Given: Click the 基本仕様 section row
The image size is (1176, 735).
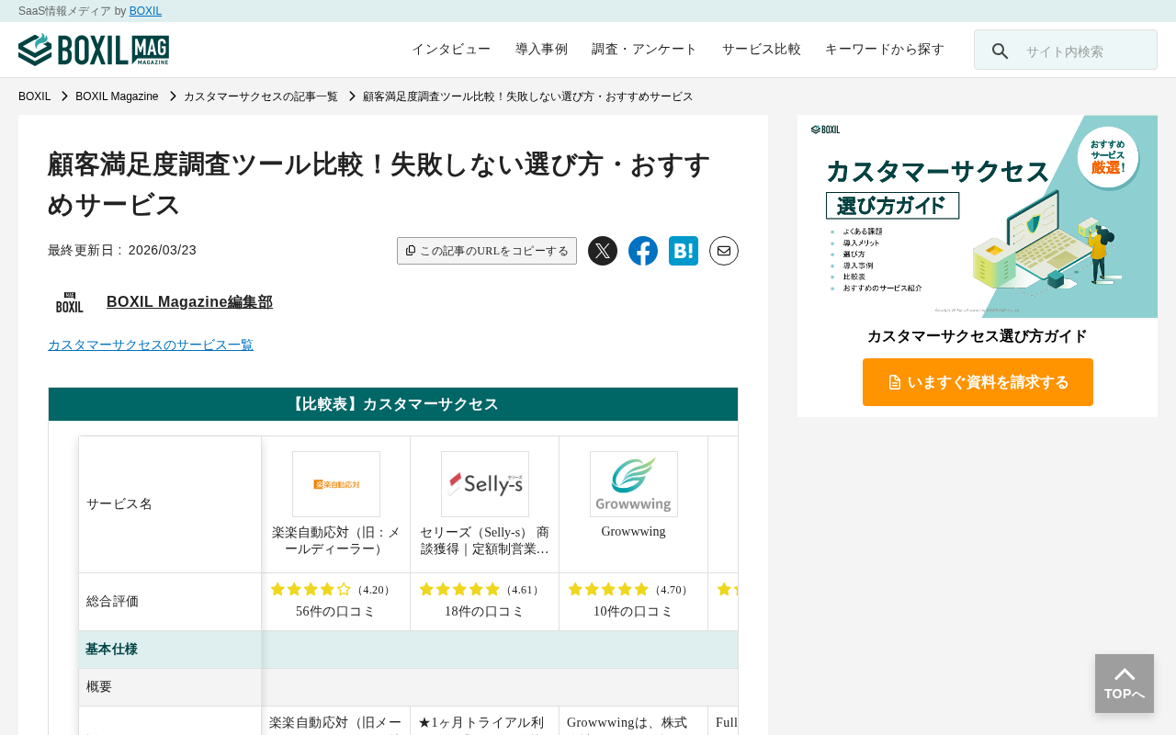Looking at the screenshot, I should coord(408,650).
